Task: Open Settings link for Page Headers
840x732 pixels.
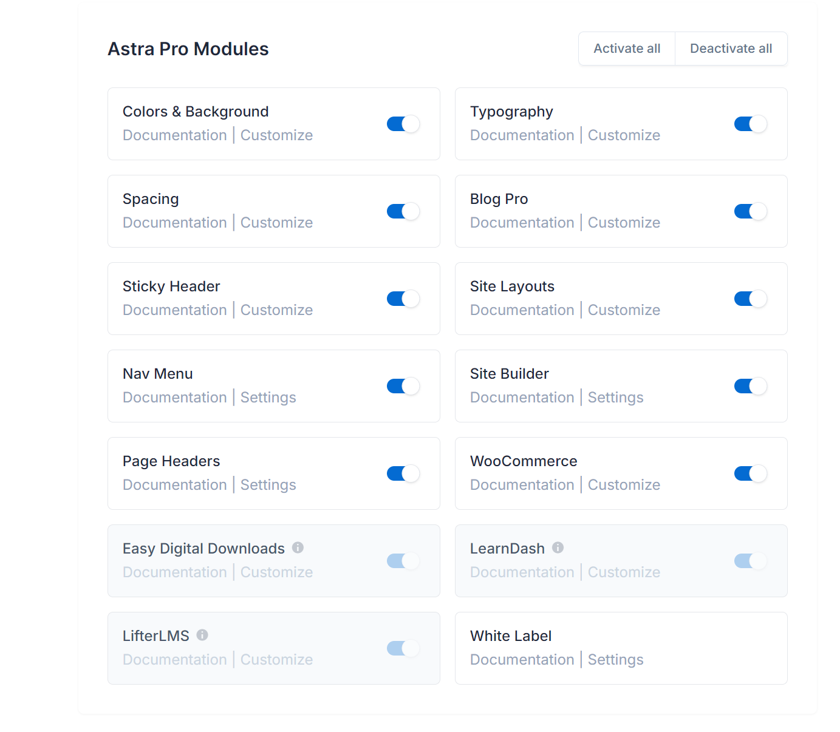Action: 268,485
